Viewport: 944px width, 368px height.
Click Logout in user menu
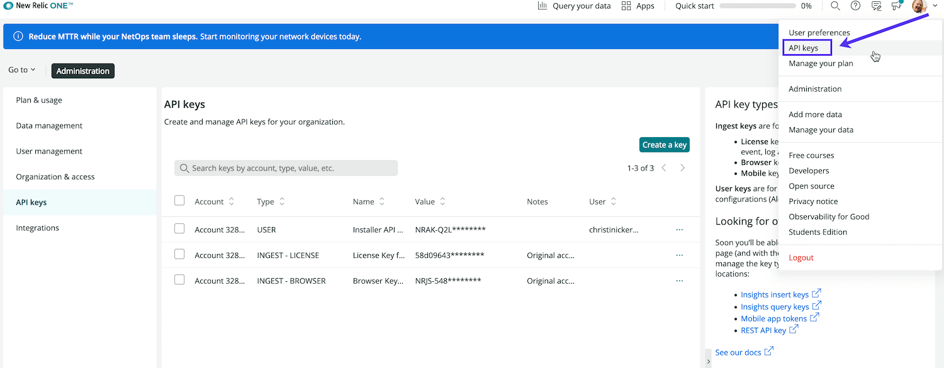click(801, 257)
